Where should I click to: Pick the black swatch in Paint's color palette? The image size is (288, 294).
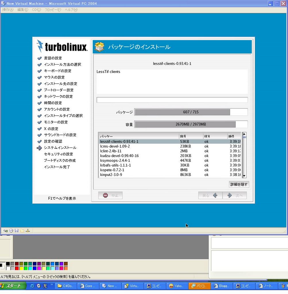click(8, 264)
